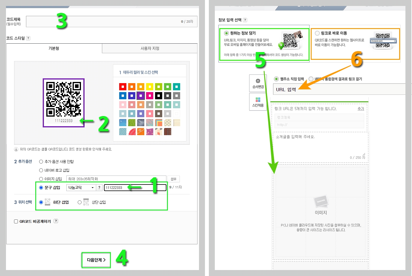Select the orange layered squares skin pattern
Viewport: 412px width, 276px height.
pos(159,123)
